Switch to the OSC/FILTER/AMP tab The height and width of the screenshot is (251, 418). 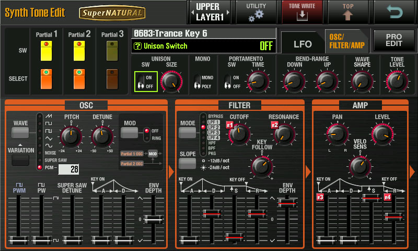click(x=347, y=41)
